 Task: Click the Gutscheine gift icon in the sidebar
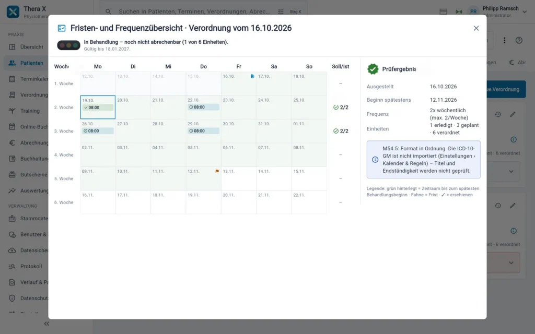tap(12, 174)
